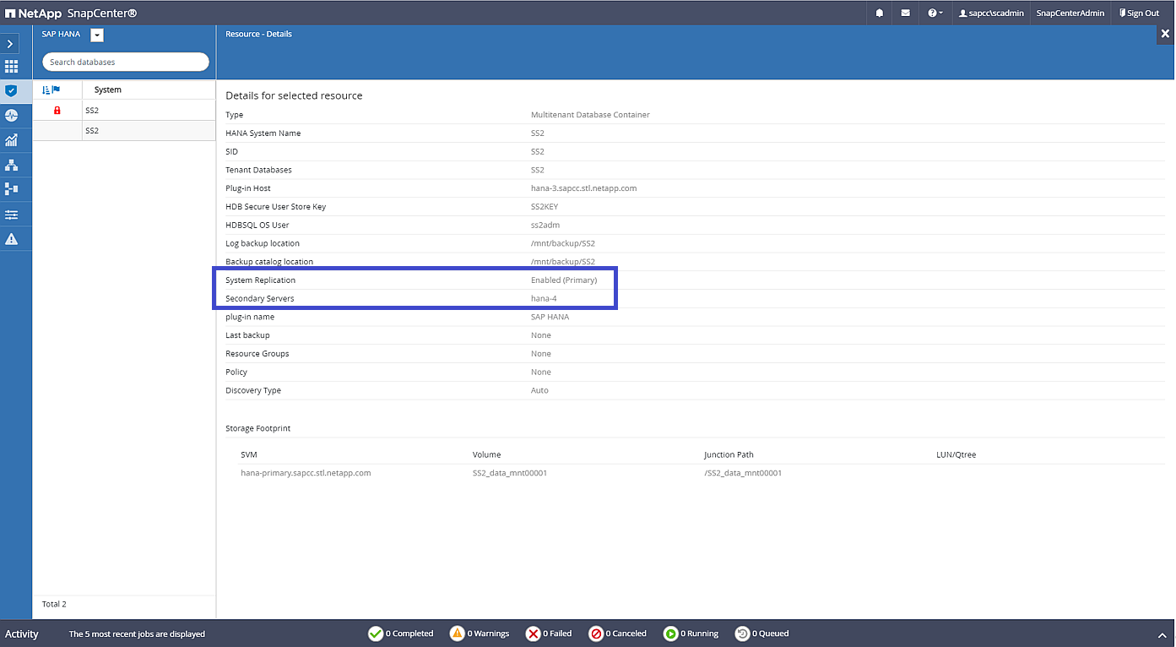Expand the Activity pane with bottom chevron
The width and height of the screenshot is (1176, 647).
tap(1162, 634)
